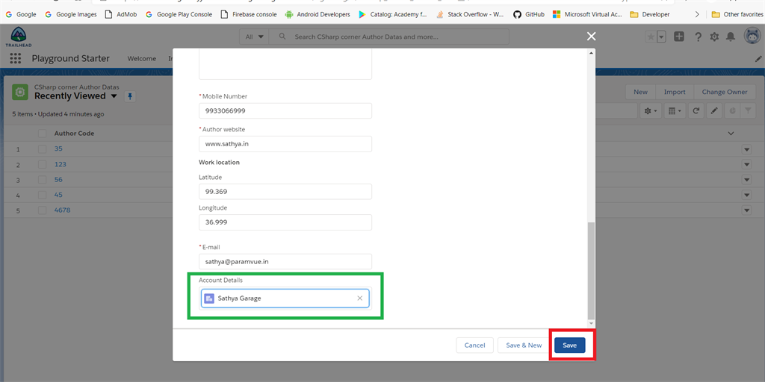Open the Android Developers bookmark
The height and width of the screenshot is (382, 765).
point(317,14)
